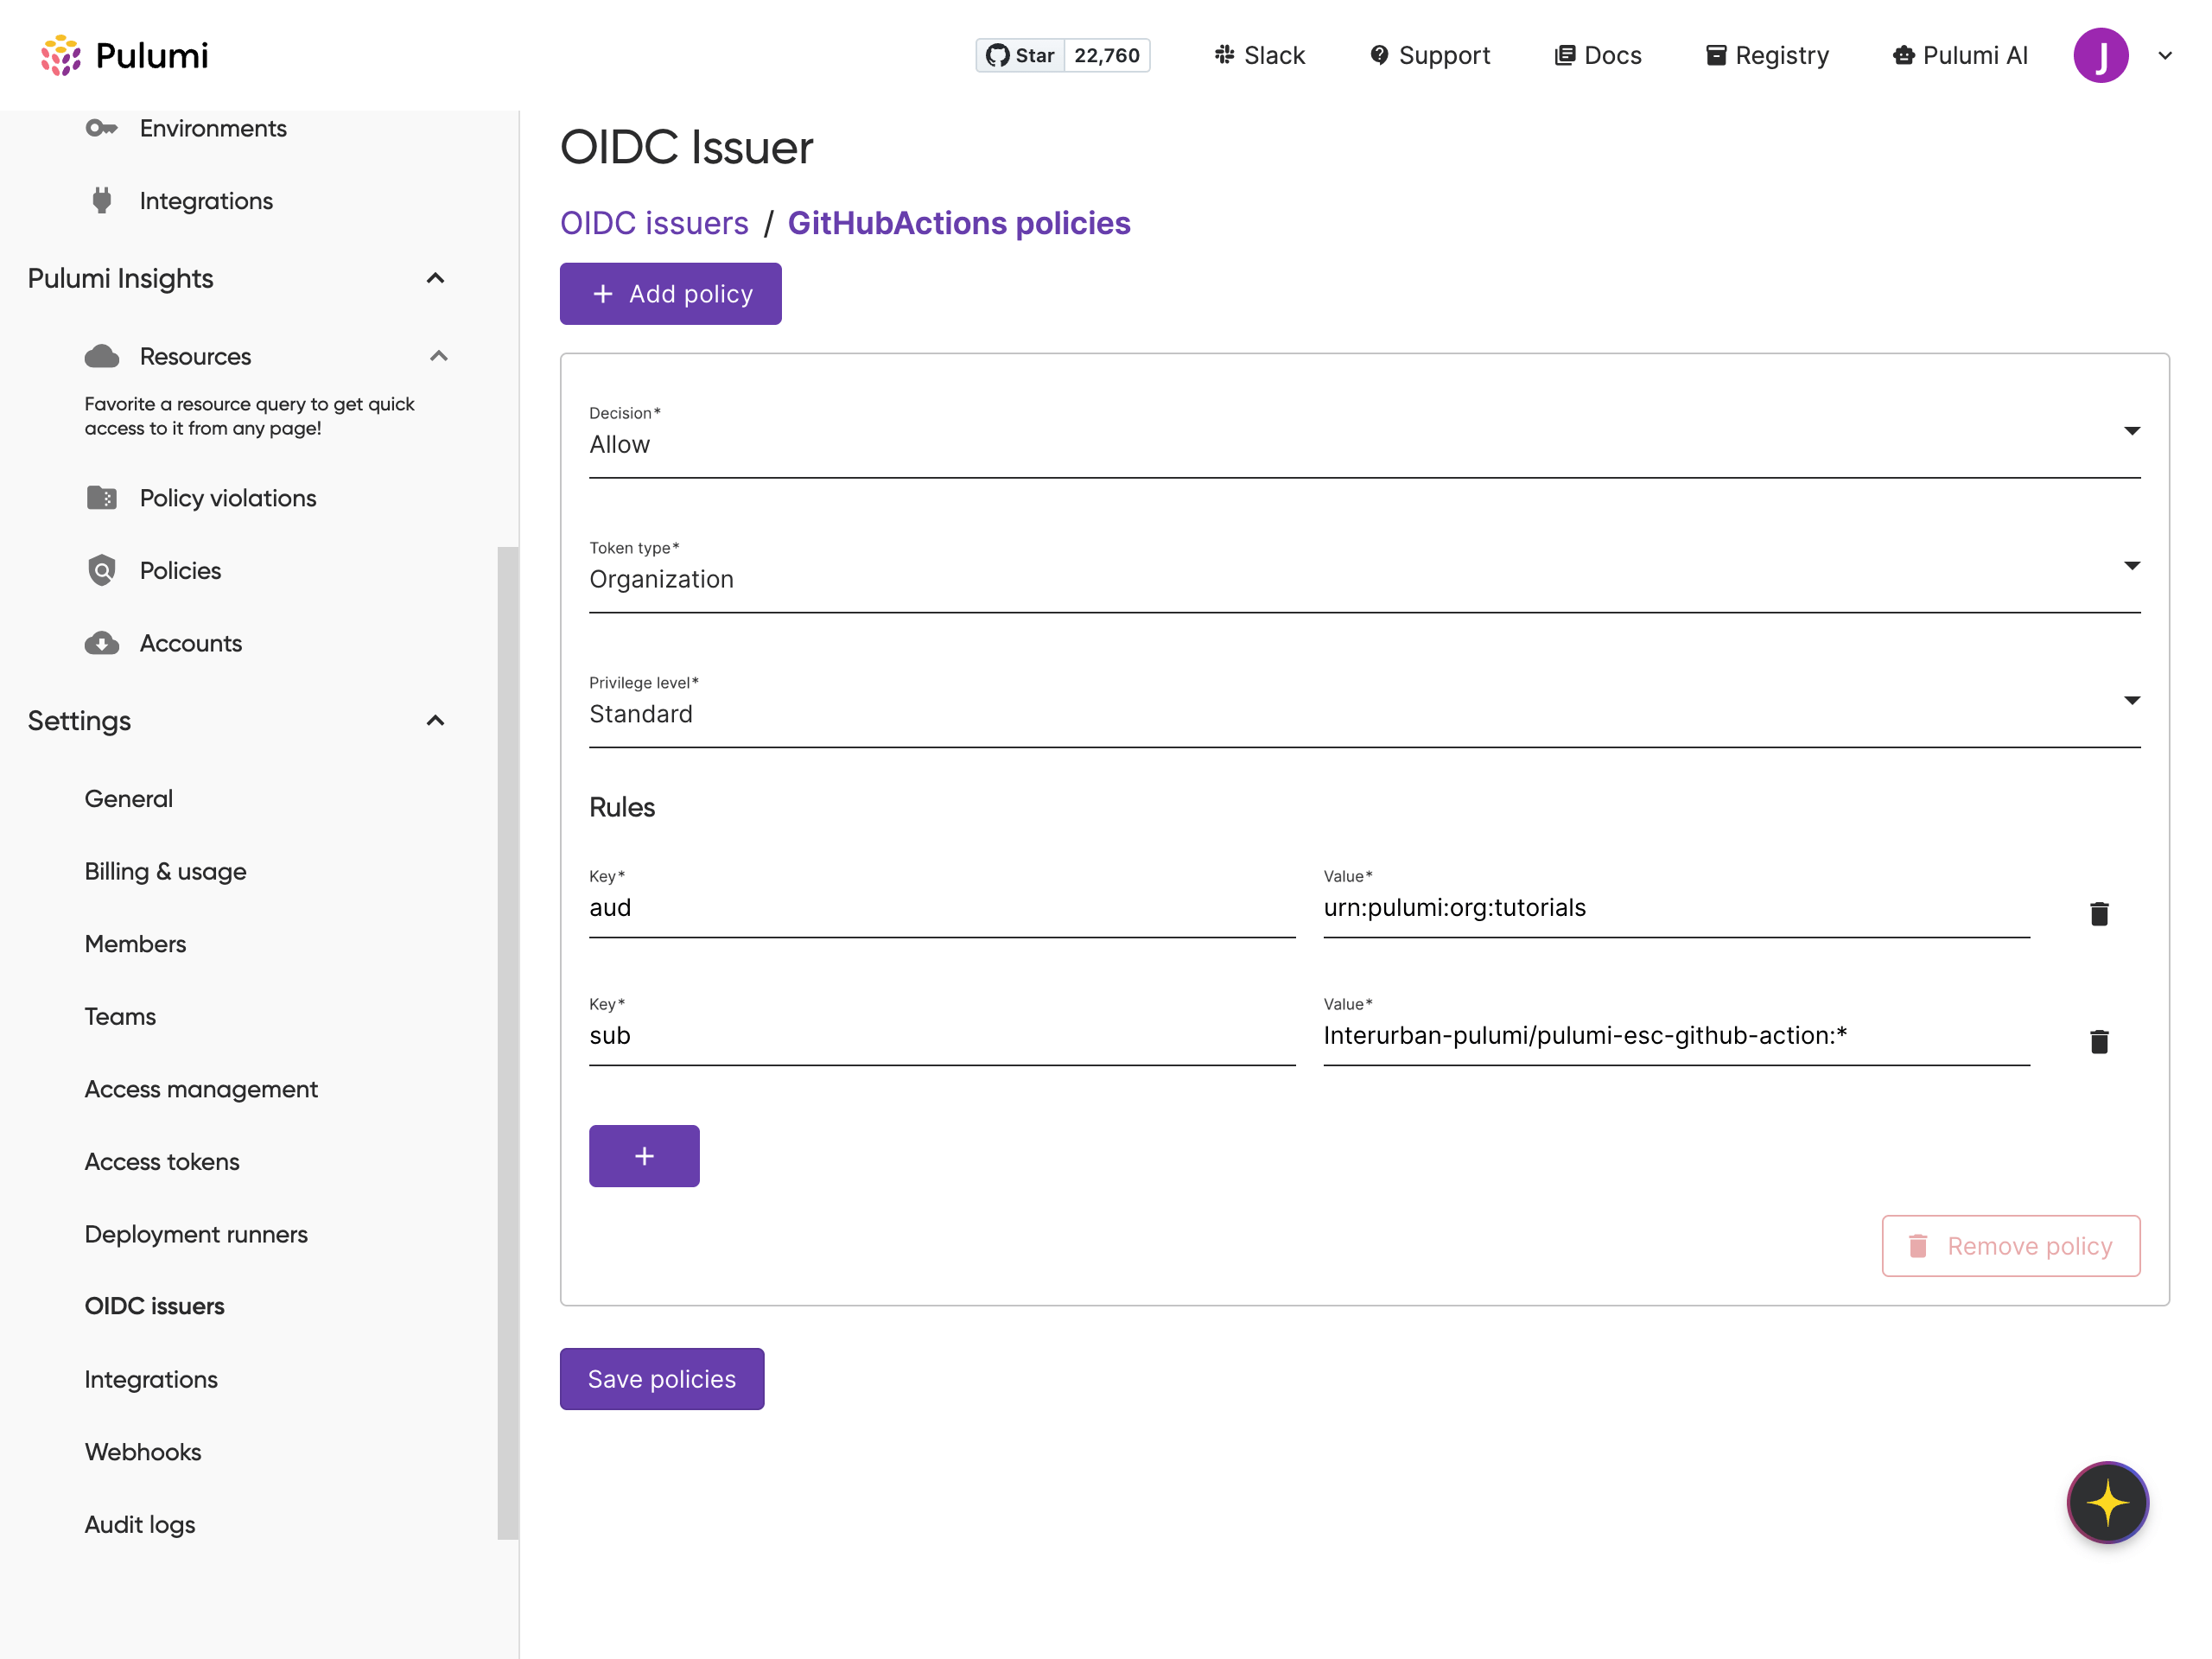This screenshot has height=1659, width=2212.
Task: Delete the aud rule with trash icon
Action: pos(2098,913)
